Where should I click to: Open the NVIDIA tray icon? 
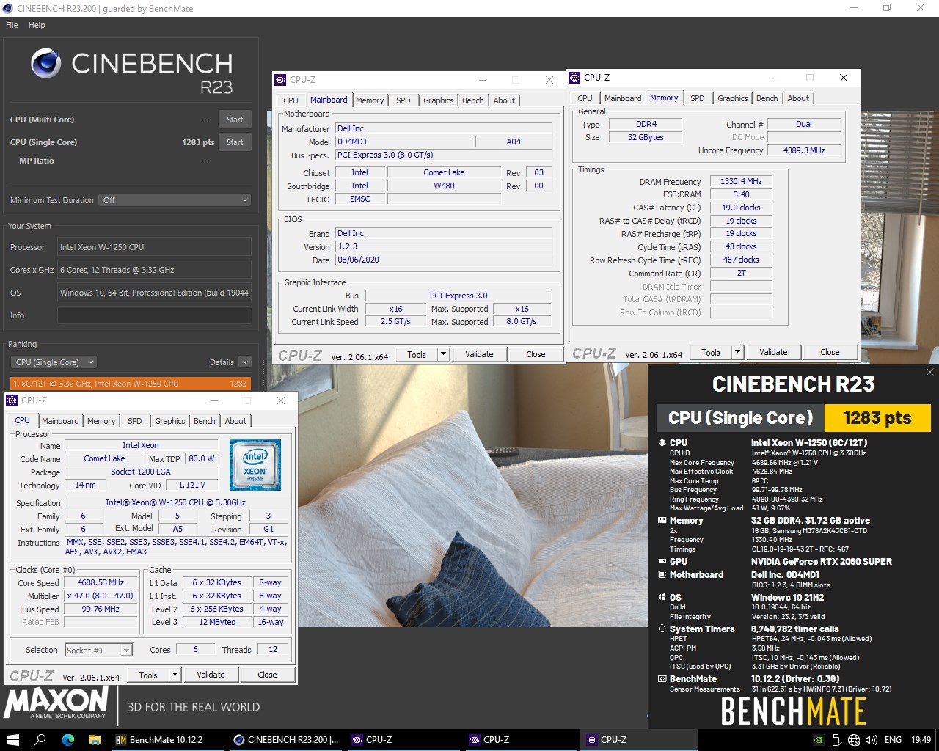[819, 740]
